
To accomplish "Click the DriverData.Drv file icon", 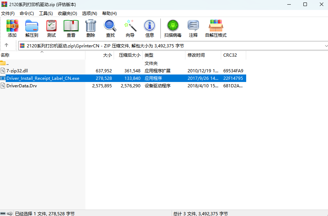I will click(3, 86).
